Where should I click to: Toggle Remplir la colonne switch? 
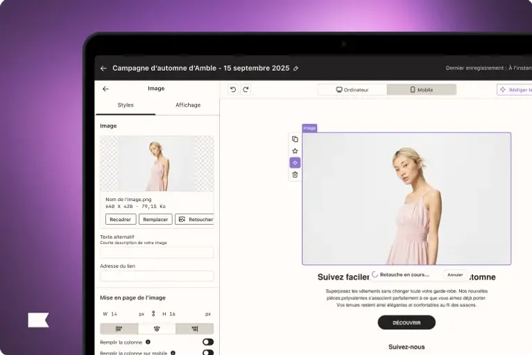click(x=208, y=342)
